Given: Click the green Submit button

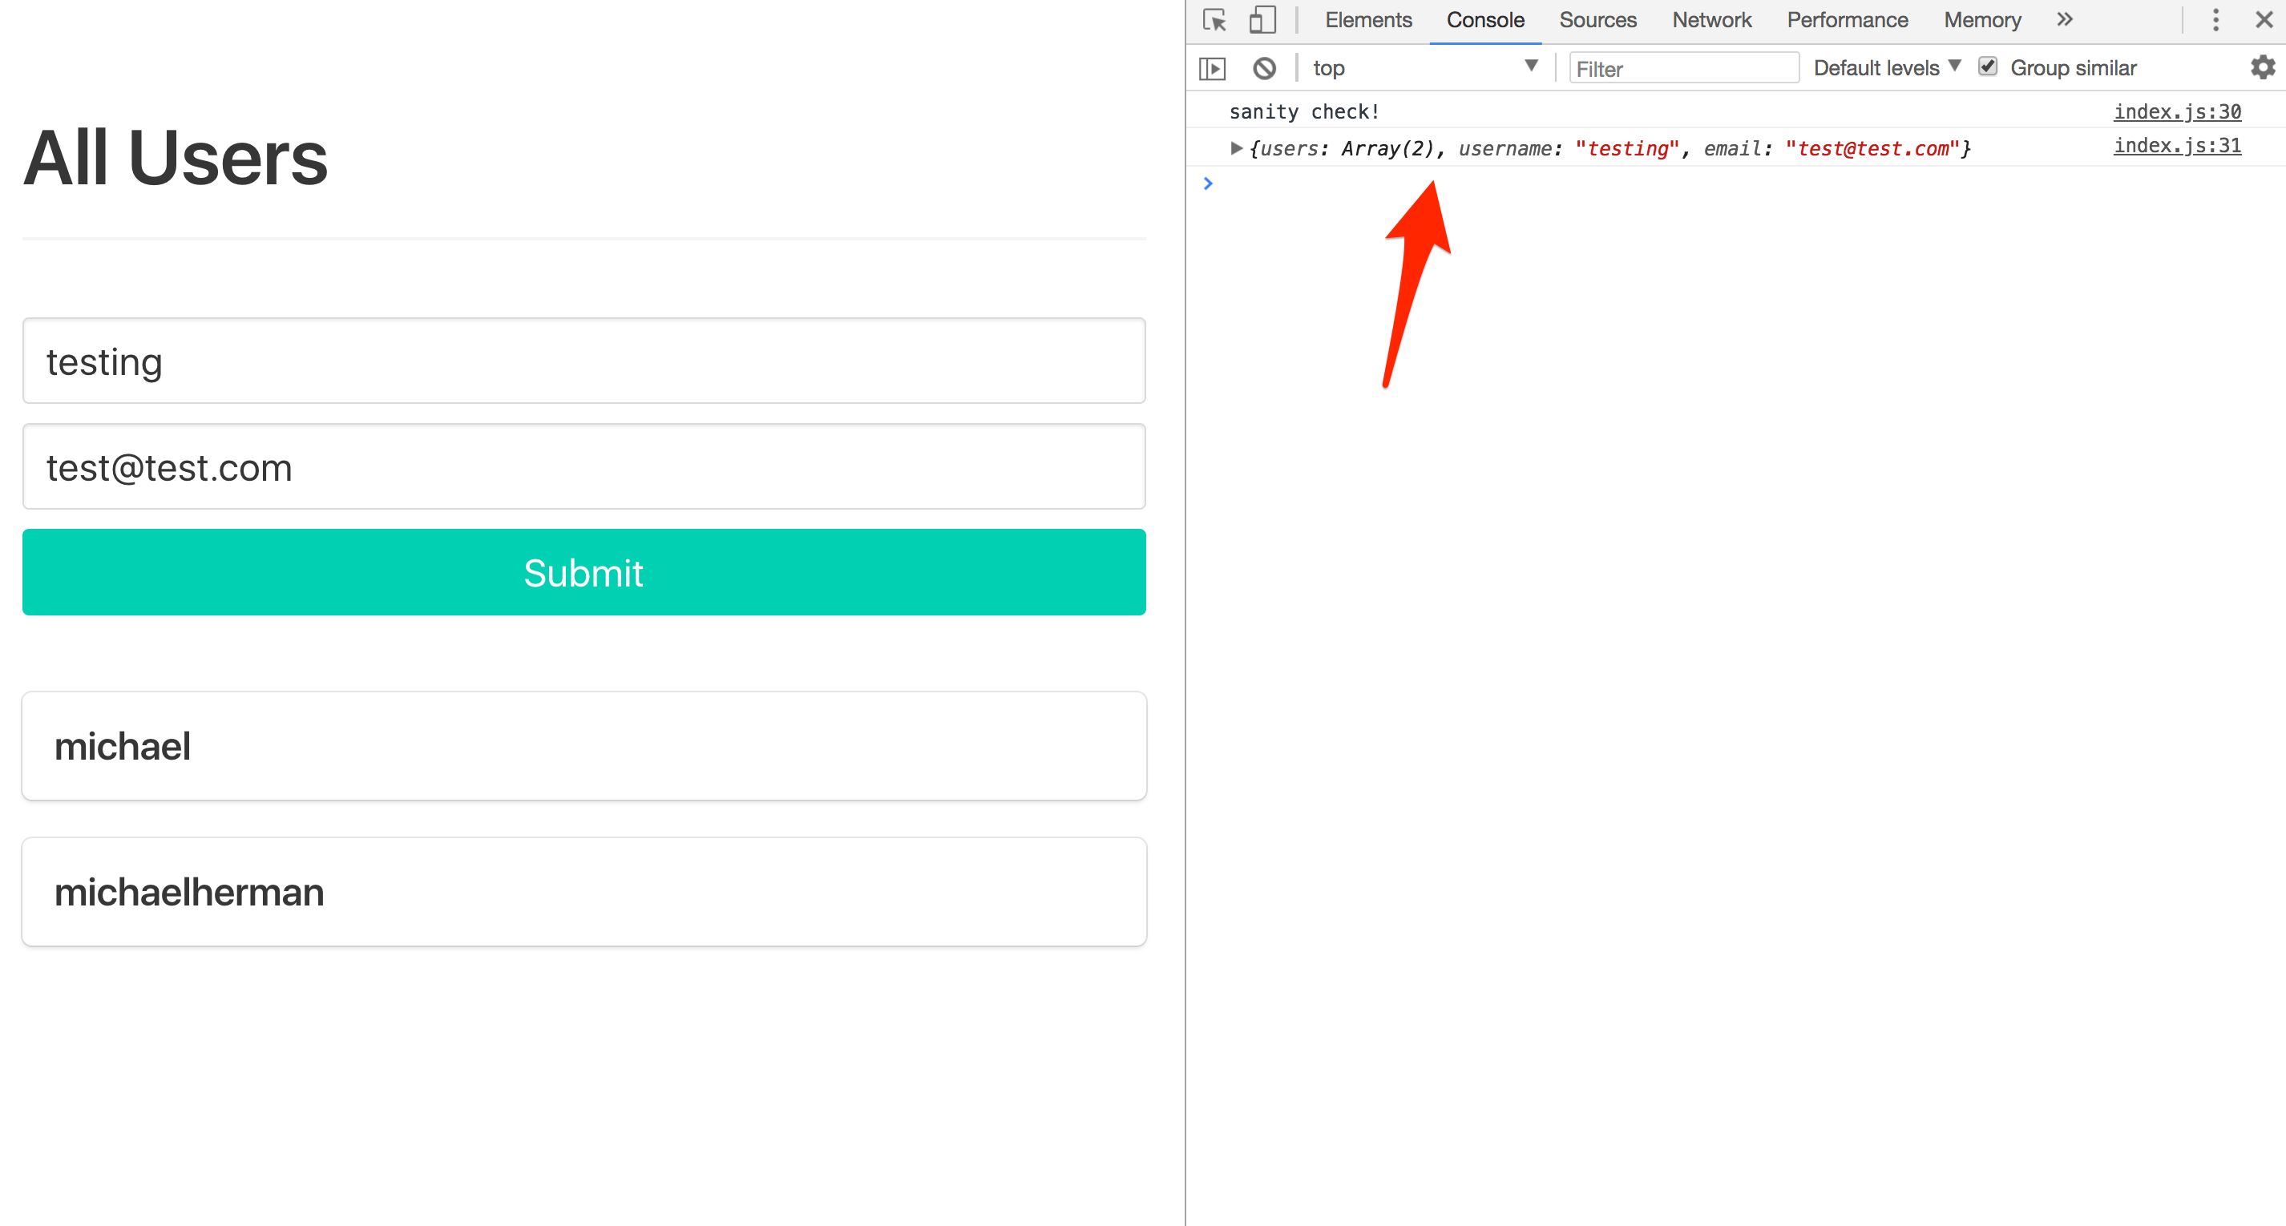Looking at the screenshot, I should [x=584, y=572].
